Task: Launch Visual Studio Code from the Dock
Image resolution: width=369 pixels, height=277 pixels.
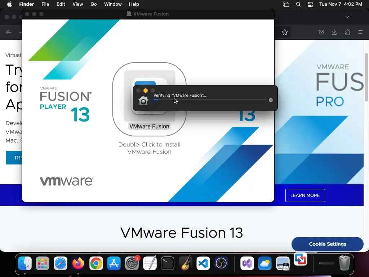Action: coord(203,263)
